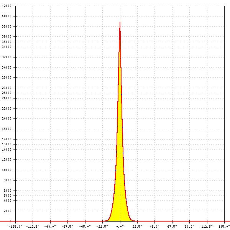The width and height of the screenshot is (230, 230).
Task: Click the red histogram peak tip
Action: point(120,23)
